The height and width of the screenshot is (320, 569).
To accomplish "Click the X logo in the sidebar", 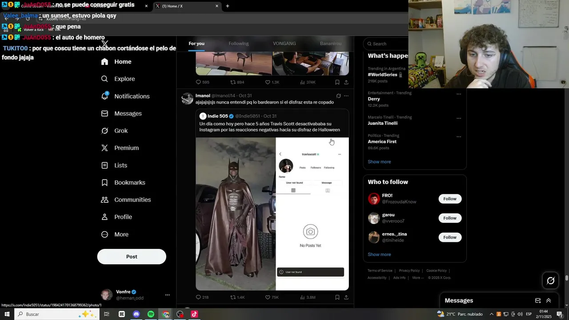I will [104, 44].
